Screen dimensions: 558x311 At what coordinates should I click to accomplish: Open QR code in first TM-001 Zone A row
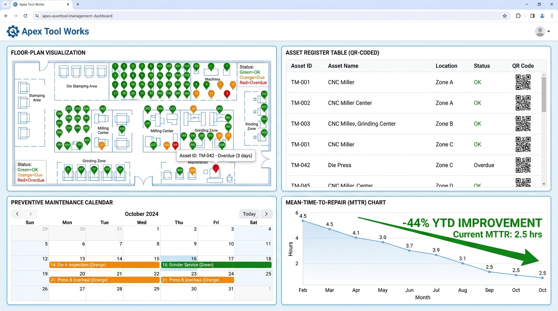(523, 82)
